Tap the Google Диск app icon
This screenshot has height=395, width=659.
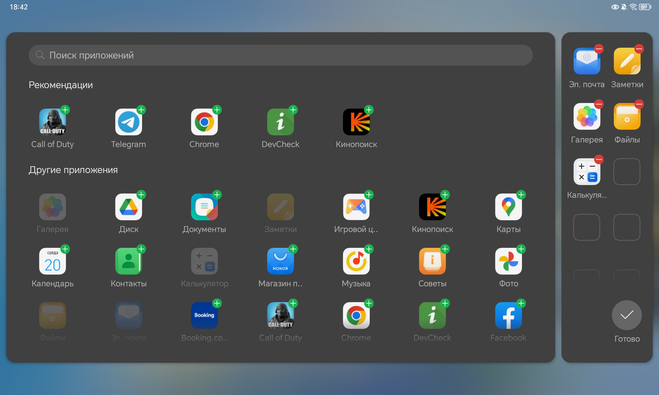129,207
